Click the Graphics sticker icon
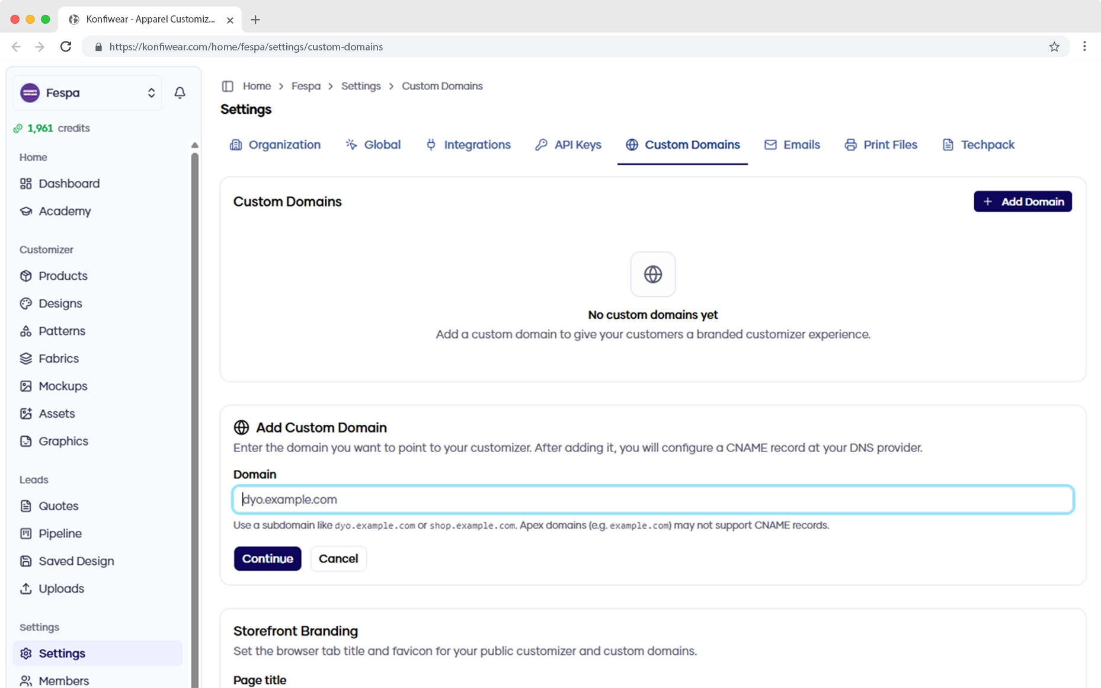The image size is (1101, 688). (x=25, y=441)
